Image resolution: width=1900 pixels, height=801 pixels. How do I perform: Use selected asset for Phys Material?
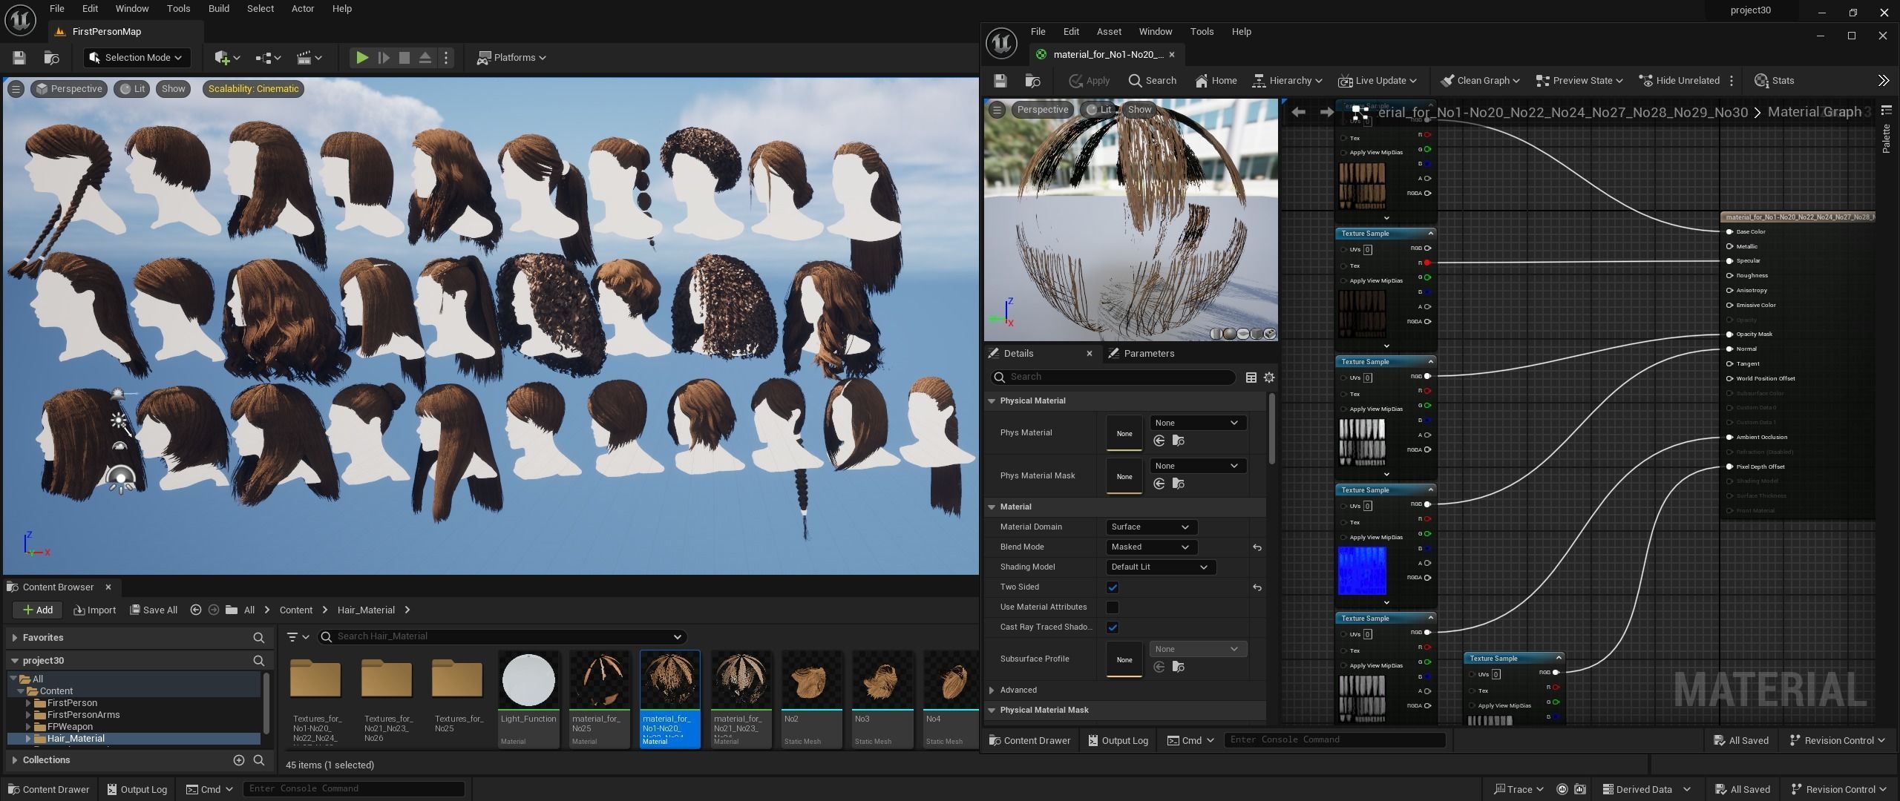[x=1159, y=441]
